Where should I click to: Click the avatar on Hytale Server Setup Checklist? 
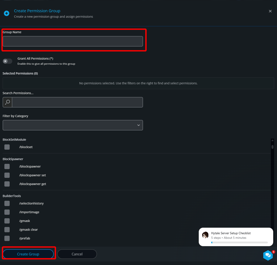pyautogui.click(x=205, y=235)
